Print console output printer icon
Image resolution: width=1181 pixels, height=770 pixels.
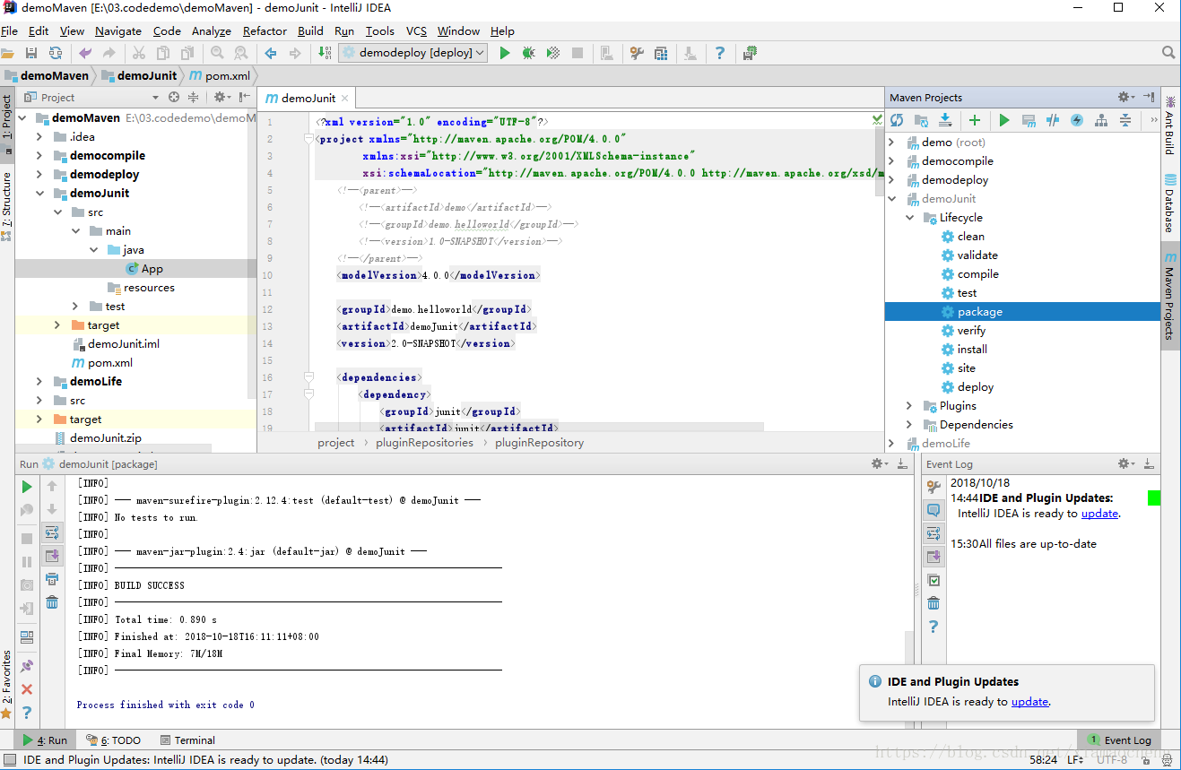(x=52, y=579)
